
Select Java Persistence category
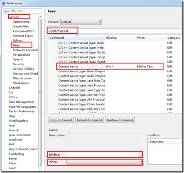click(20, 135)
